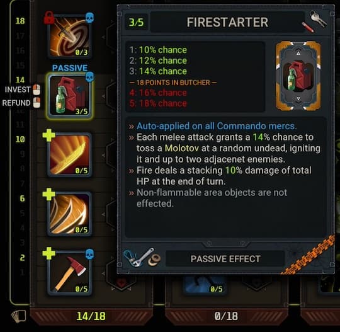Select the flaming blade skill at level 10

pyautogui.click(x=70, y=155)
